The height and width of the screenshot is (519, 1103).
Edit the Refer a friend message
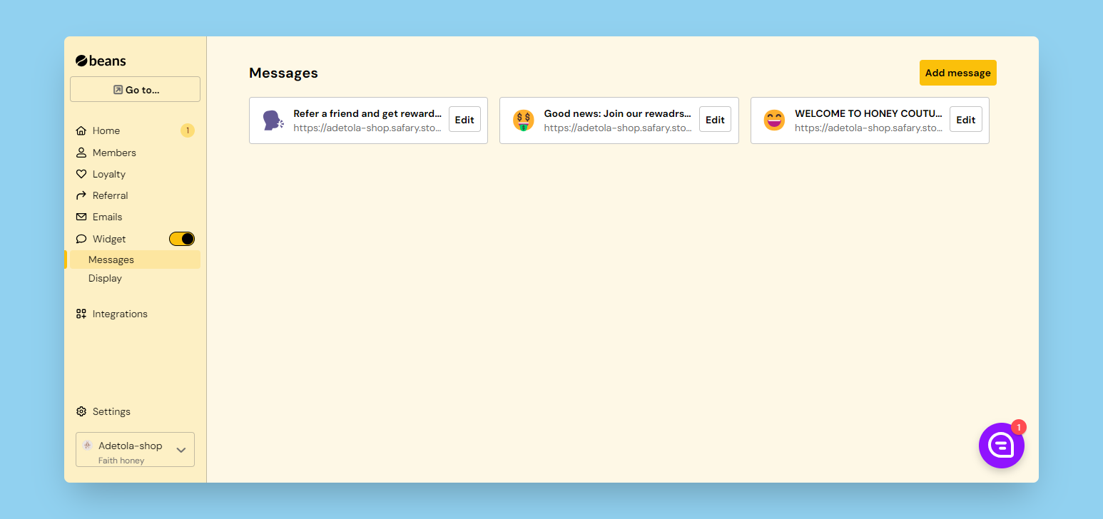click(464, 120)
